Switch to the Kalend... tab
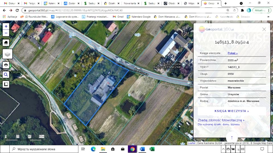 point(51,3)
